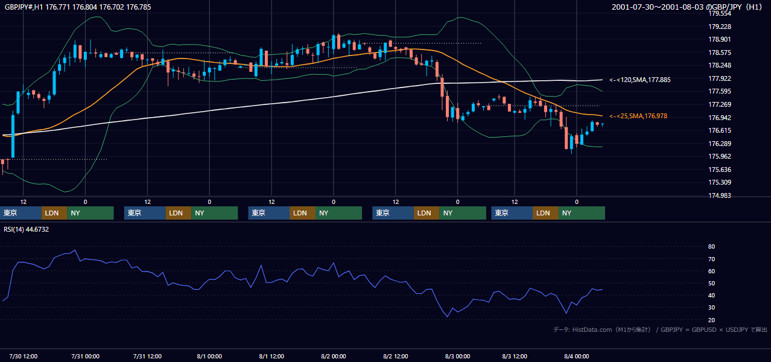Screen dimensions: 771x362
Task: Click the 8/1 12:00 time label
Action: tap(271, 356)
